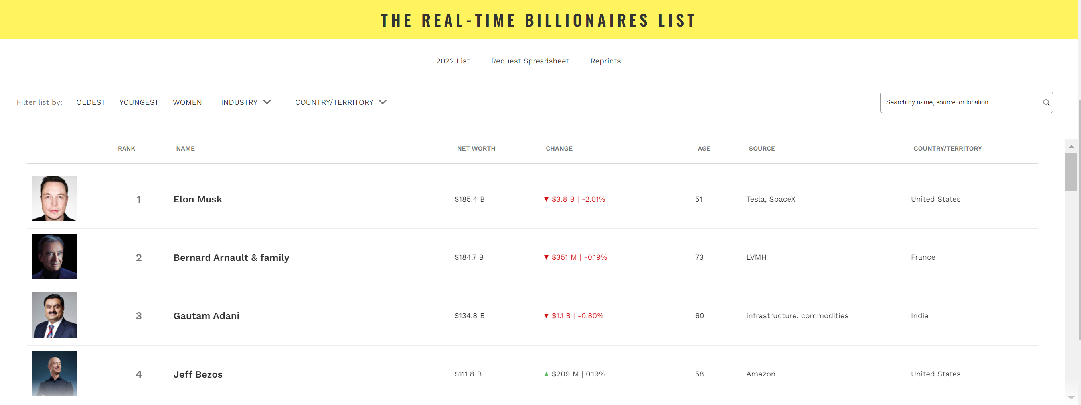1081x405 pixels.
Task: Click the vertical scrollbar thumb
Action: point(1071,172)
